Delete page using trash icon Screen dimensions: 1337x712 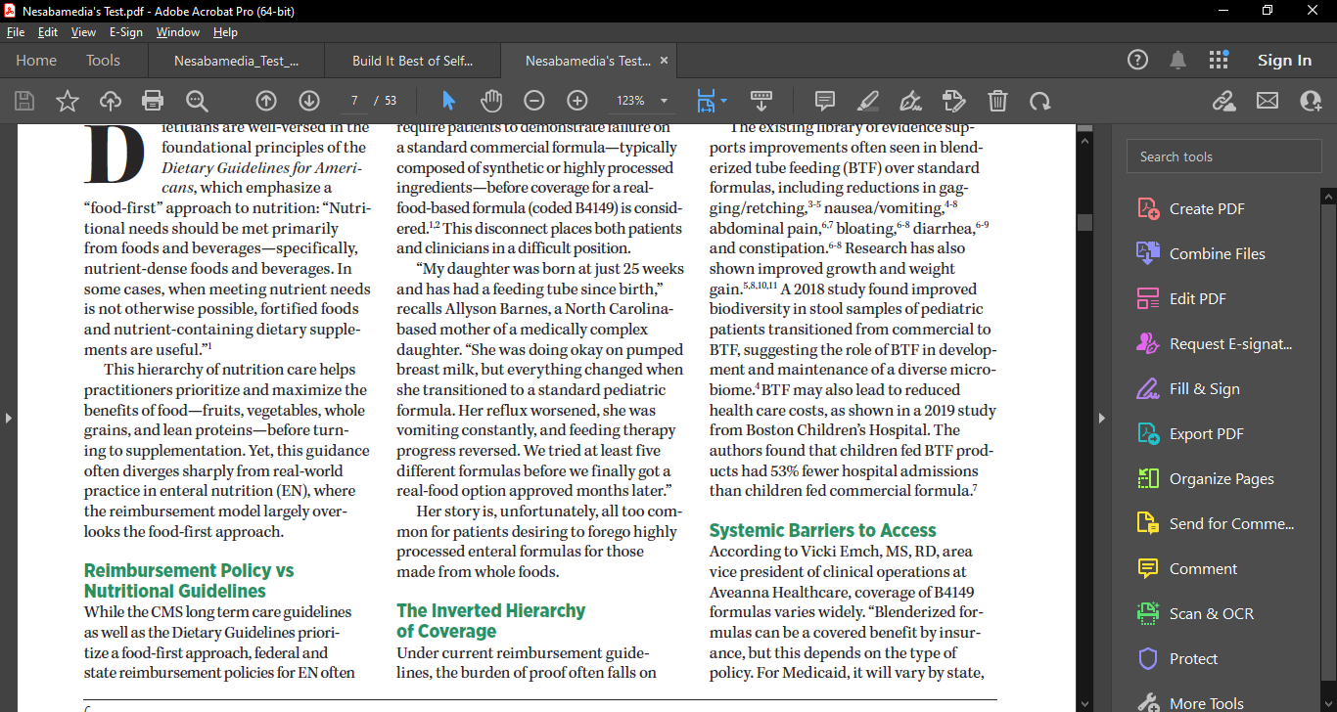coord(997,101)
